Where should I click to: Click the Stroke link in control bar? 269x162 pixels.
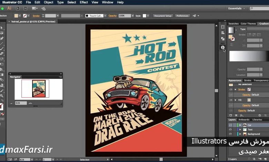tap(36, 16)
